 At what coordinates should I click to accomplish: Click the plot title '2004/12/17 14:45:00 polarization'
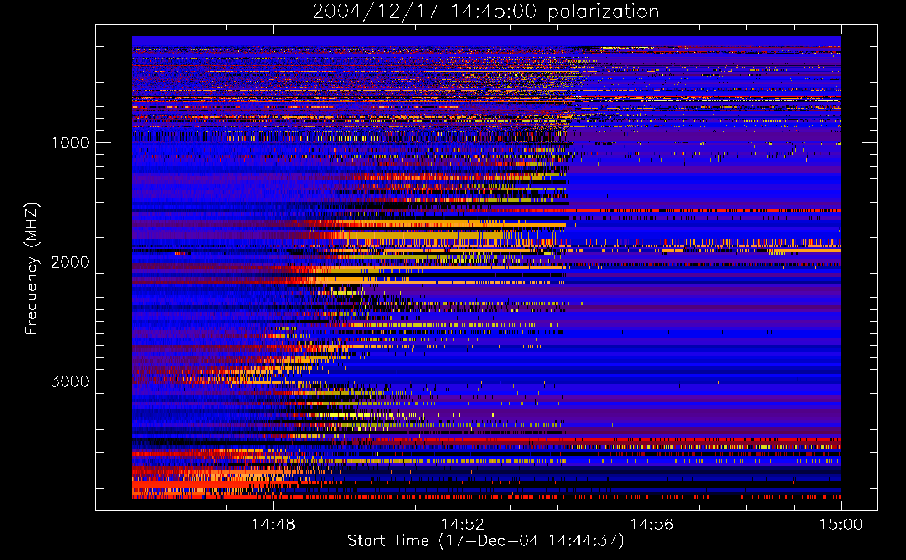click(485, 12)
